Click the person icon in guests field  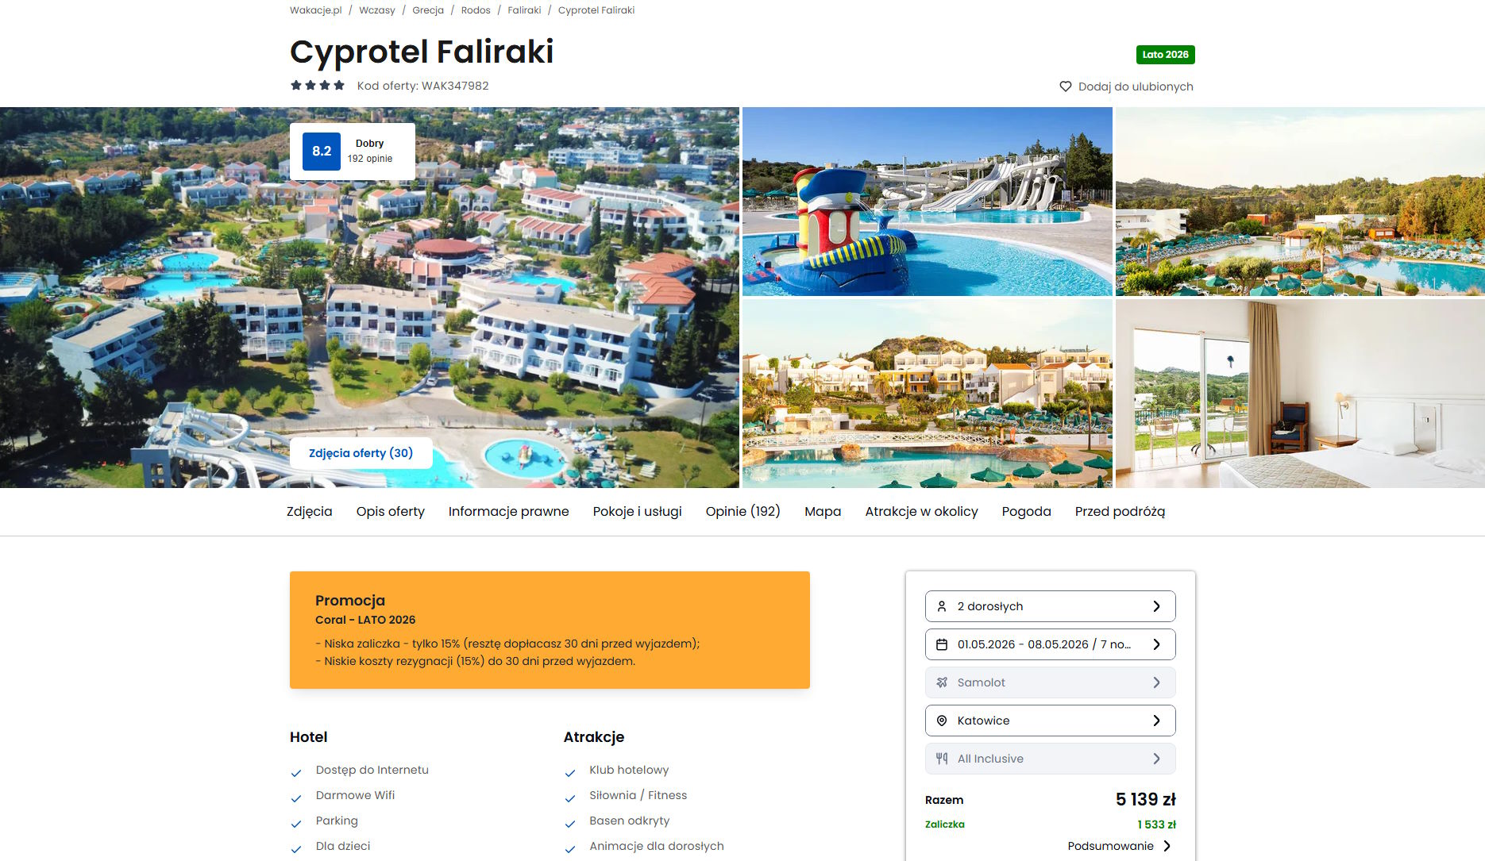pyautogui.click(x=942, y=606)
